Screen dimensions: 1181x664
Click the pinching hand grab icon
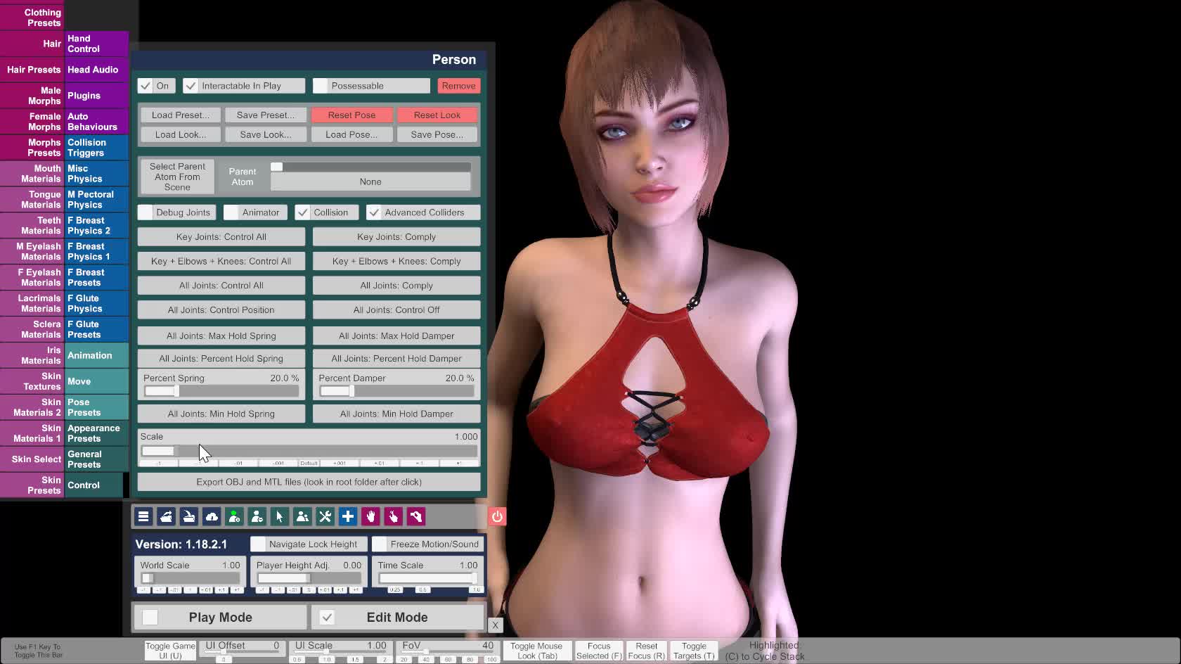tap(416, 517)
